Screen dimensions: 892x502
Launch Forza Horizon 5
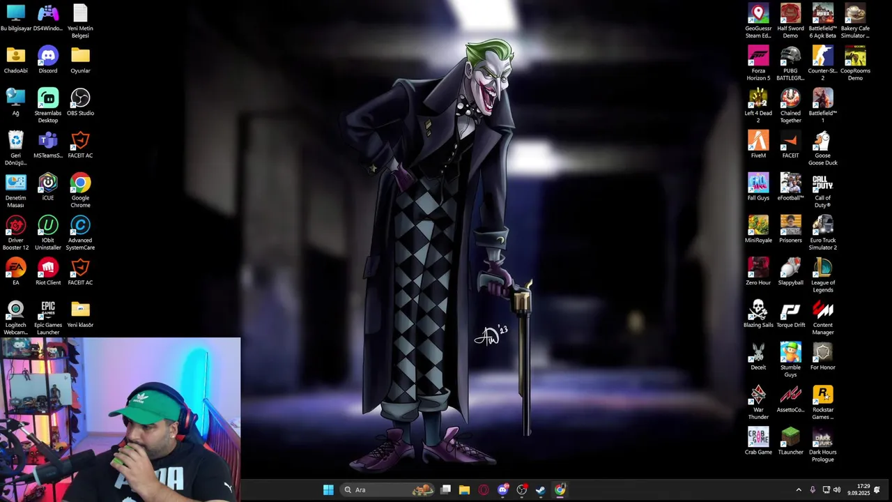[x=758, y=64]
